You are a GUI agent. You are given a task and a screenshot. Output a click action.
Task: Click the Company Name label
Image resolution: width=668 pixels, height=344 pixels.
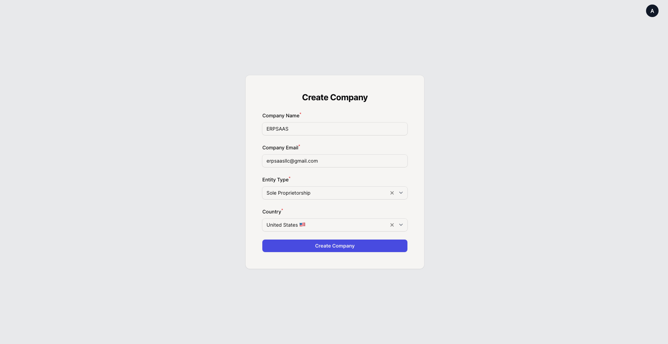[280, 116]
